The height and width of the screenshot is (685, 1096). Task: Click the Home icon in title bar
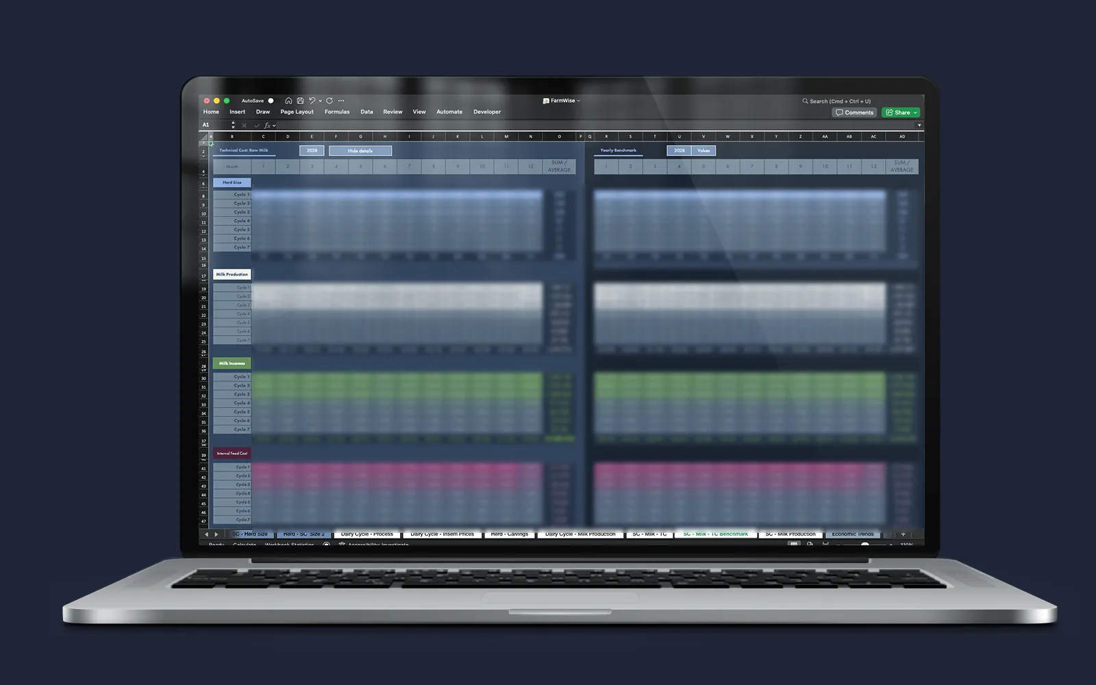click(x=288, y=101)
